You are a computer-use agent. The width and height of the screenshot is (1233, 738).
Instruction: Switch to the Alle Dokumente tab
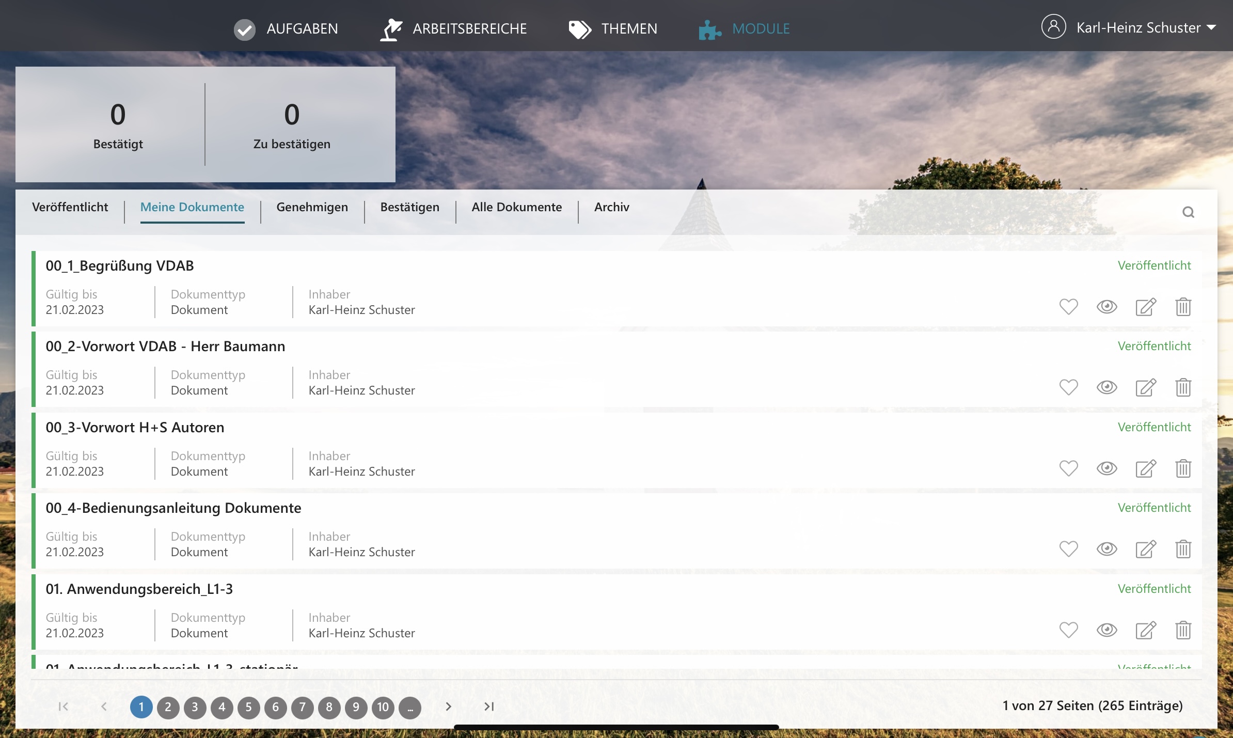pyautogui.click(x=516, y=207)
